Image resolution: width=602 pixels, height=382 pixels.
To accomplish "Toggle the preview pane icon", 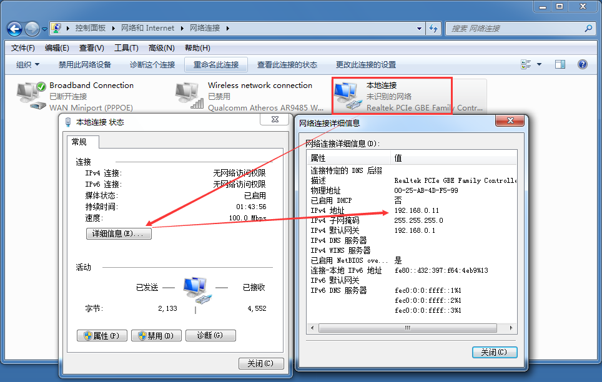I will coord(560,64).
